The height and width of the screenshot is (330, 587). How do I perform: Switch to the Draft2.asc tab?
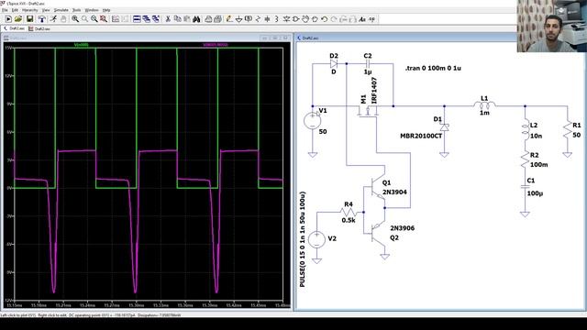point(15,28)
